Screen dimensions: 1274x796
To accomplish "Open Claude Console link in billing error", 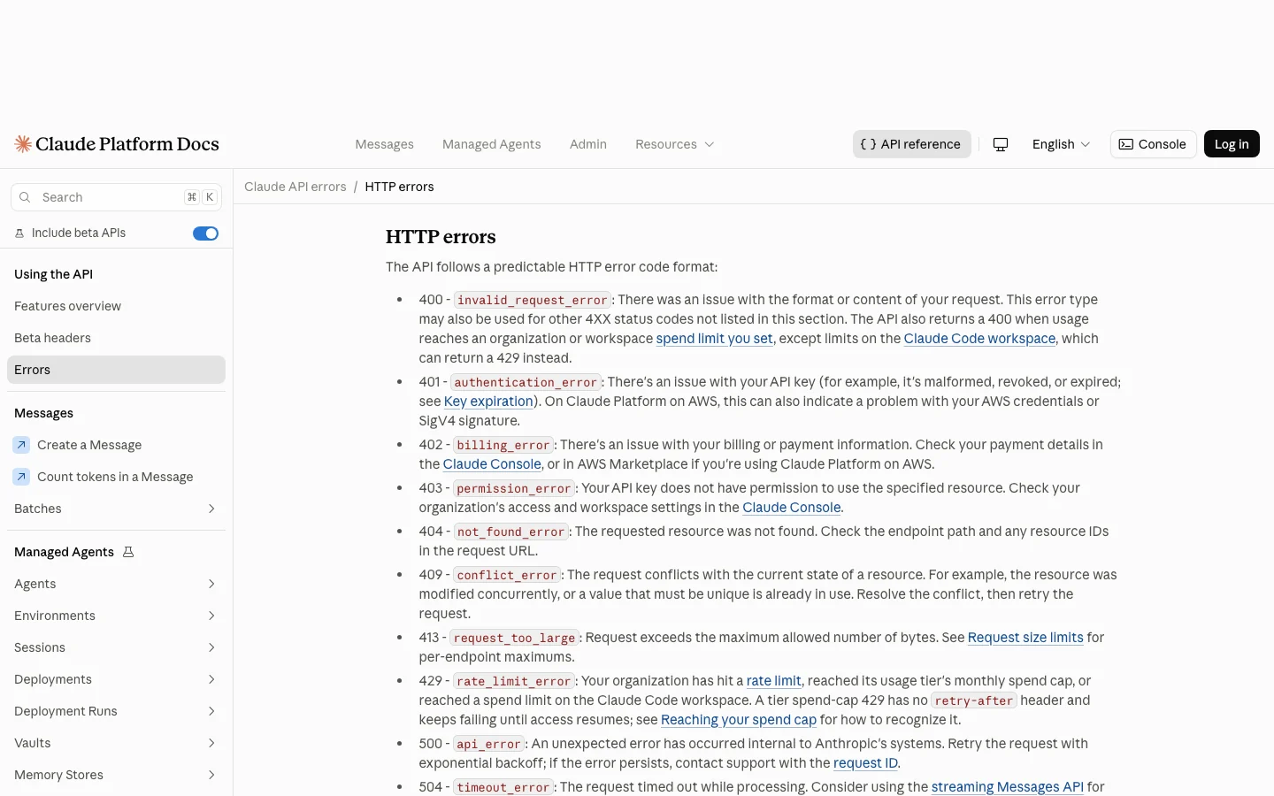I will coord(492,464).
